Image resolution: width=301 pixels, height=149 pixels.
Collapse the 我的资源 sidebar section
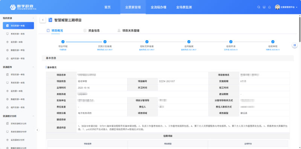(x=33, y=18)
